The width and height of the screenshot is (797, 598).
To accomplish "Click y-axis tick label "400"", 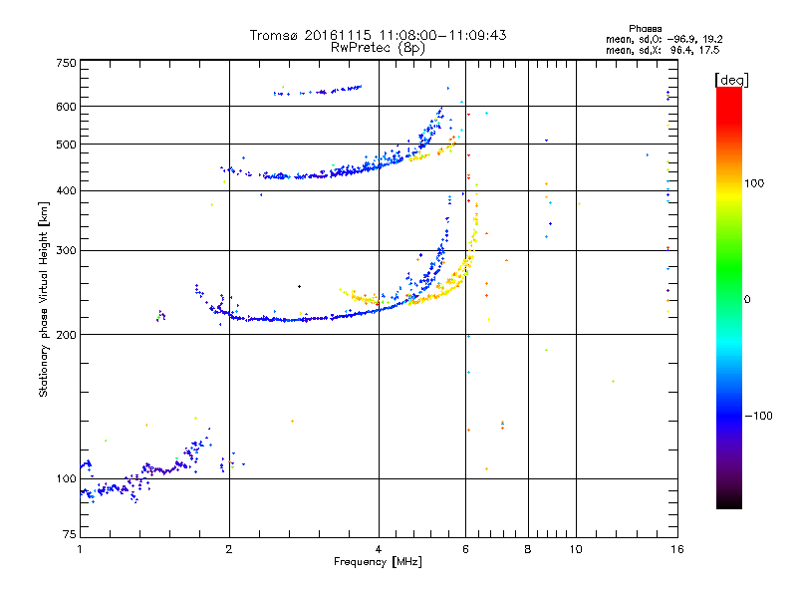I will coord(66,190).
